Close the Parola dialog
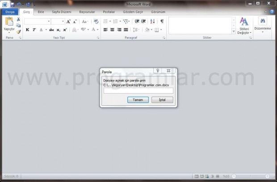Screen dimensions: 277x182 click(168, 70)
